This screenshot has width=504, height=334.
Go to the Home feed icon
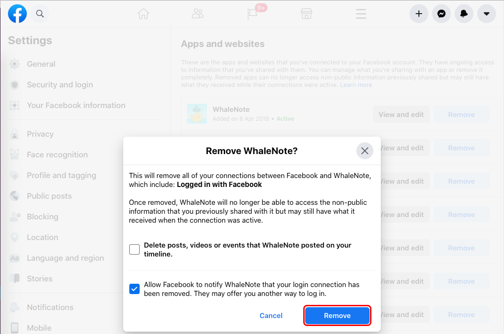point(143,14)
